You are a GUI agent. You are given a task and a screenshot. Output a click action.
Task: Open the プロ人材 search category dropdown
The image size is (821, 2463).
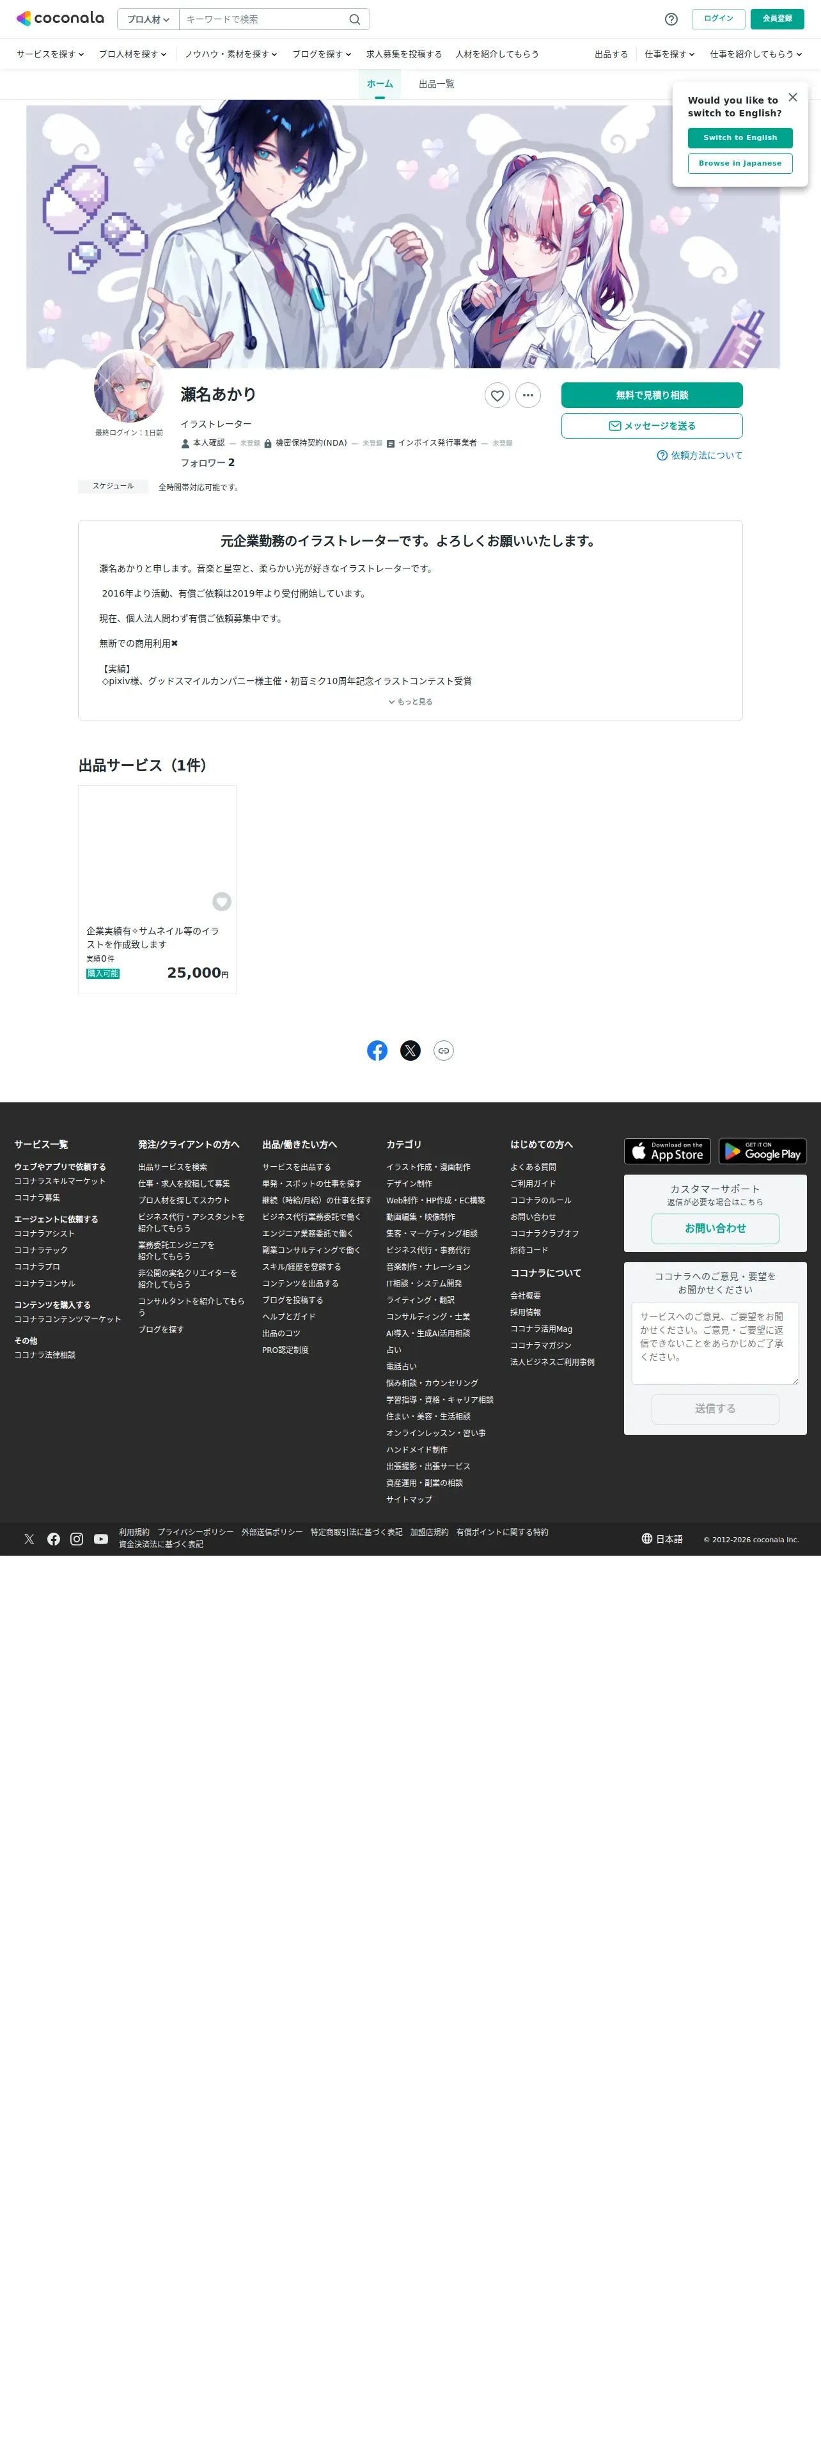[148, 19]
